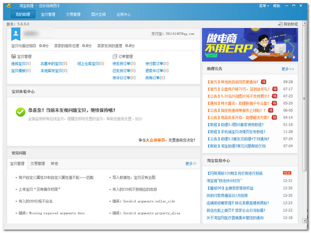This screenshot has height=233, width=311.
Task: Open 违规宝贝(0) link
Action: click(x=21, y=64)
